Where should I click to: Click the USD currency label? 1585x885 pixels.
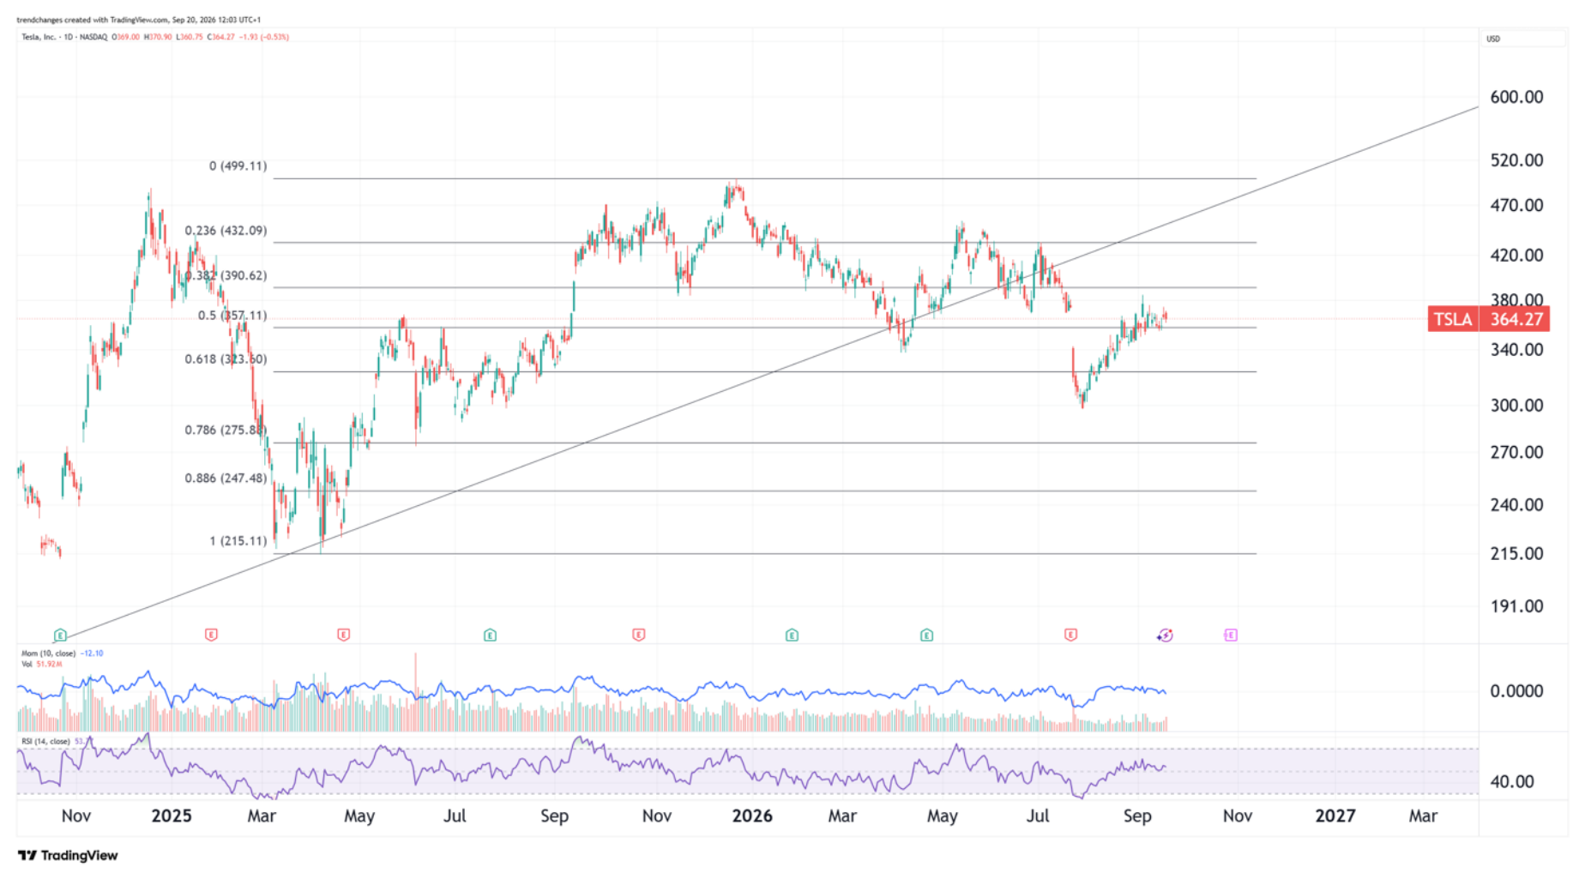[x=1493, y=39]
